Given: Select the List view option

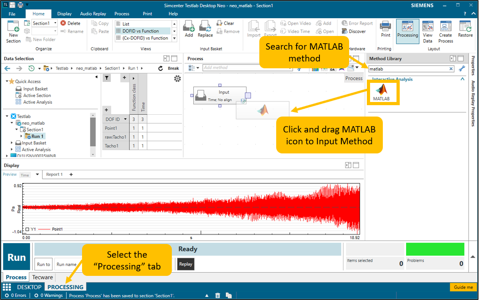Looking at the screenshot, I should click(x=143, y=24).
